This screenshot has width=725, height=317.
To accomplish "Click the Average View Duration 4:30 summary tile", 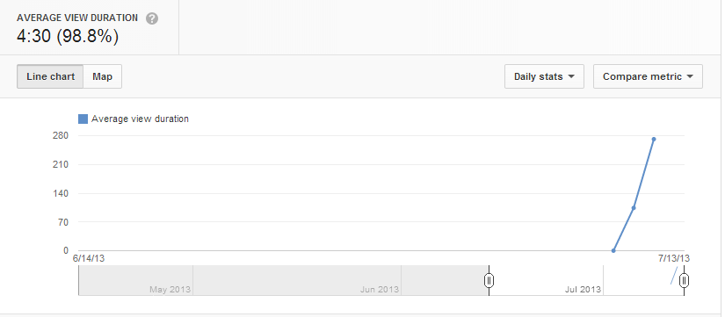I will [x=90, y=27].
